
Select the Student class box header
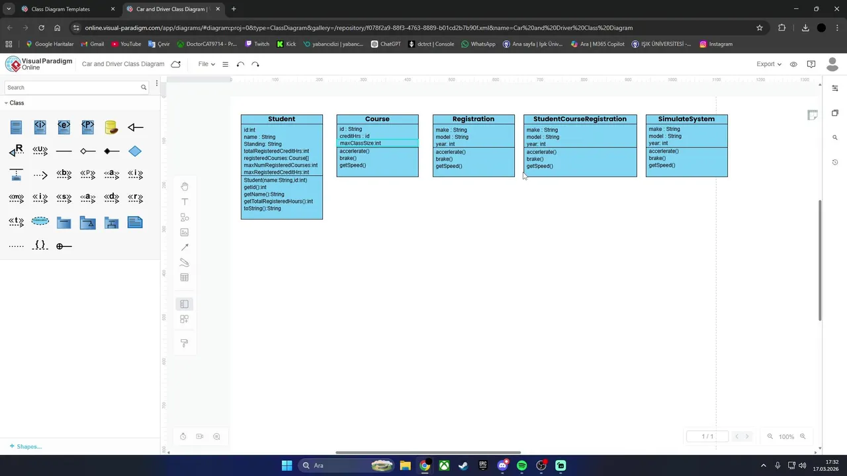coord(282,119)
